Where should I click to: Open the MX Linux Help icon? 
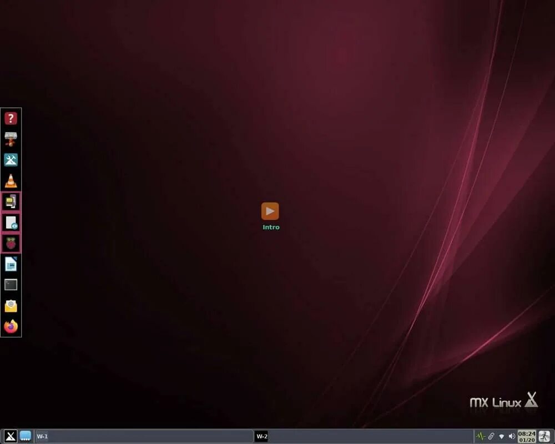pos(10,118)
